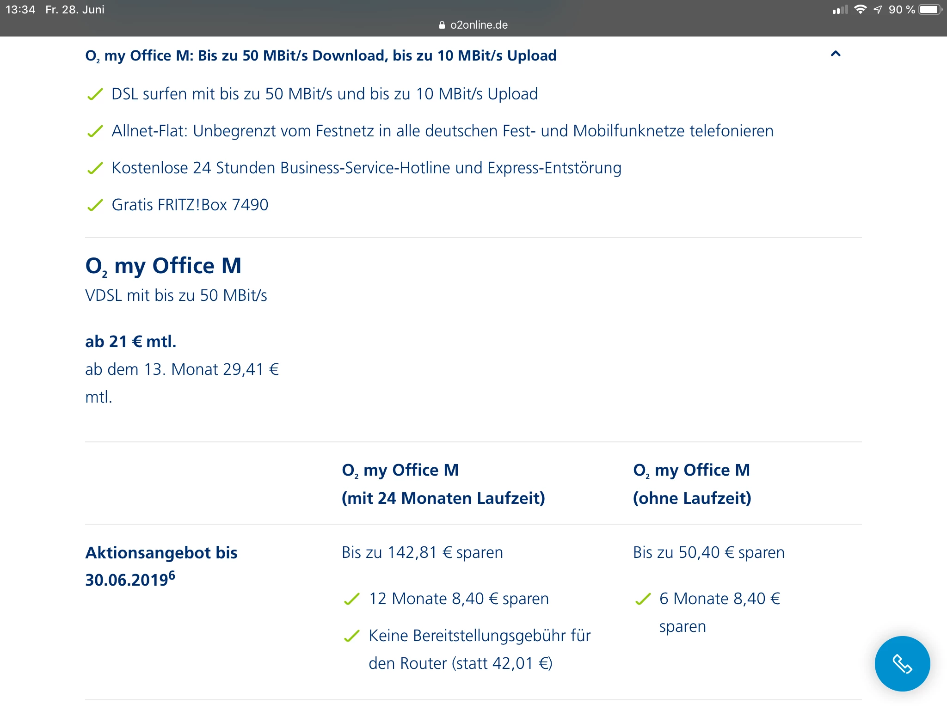Tap the Business-Service-Hotline feature text
This screenshot has width=947, height=710.
coord(367,168)
